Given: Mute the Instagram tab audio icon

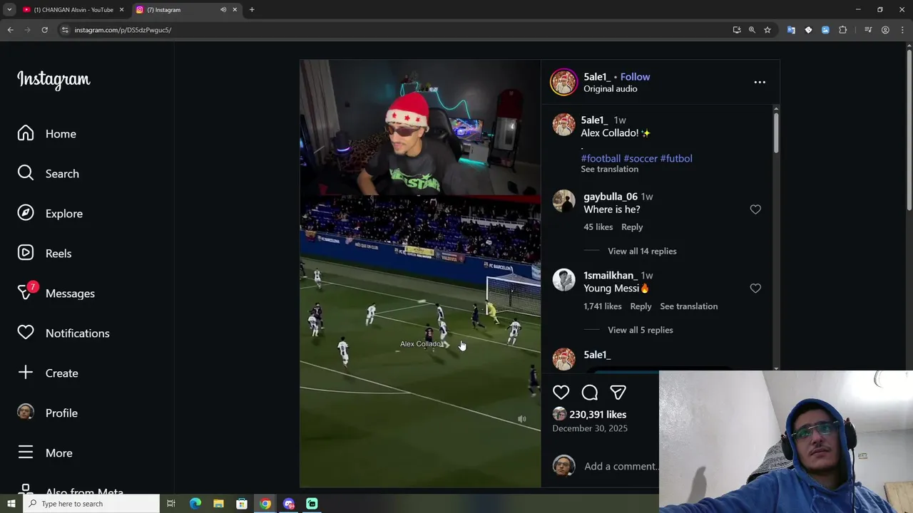Looking at the screenshot, I should (223, 10).
